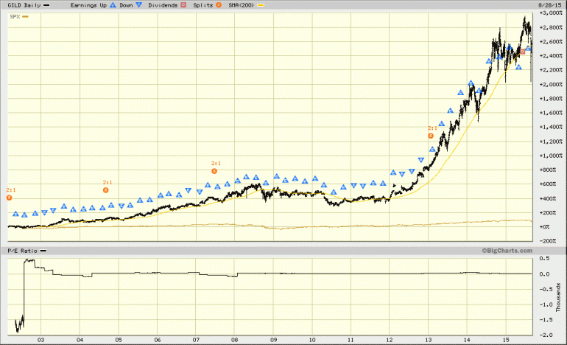Viewport: 567px width, 345px height.
Task: Click the 15 year label on the time axis
Action: coord(506,340)
